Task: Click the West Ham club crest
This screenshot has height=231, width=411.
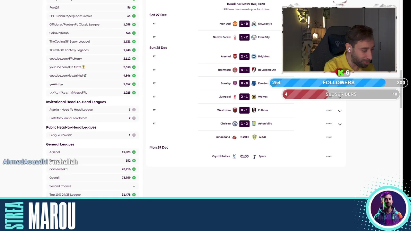Action: click(235, 110)
